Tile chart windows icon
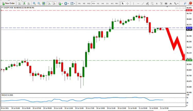193x111 pixels. coord(43,3)
